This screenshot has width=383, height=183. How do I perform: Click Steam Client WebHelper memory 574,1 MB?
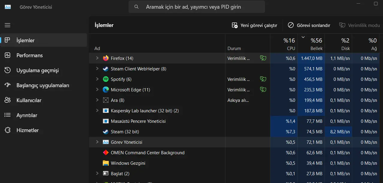pyautogui.click(x=313, y=69)
